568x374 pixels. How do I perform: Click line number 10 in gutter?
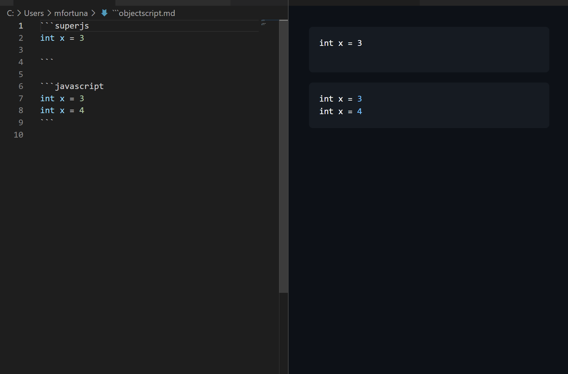click(x=18, y=135)
